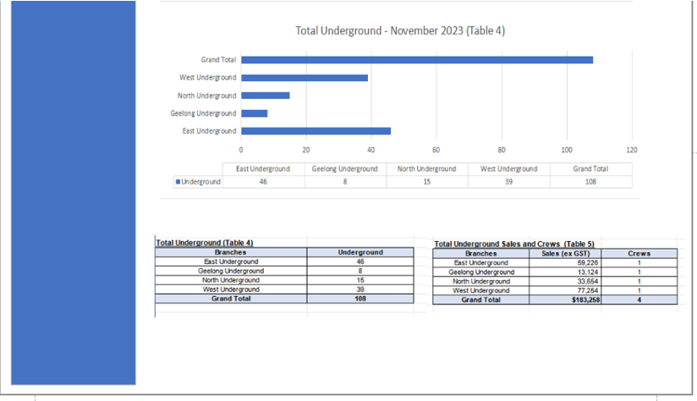Click the Sales (ex GST) column header
The image size is (697, 401).
click(x=564, y=253)
